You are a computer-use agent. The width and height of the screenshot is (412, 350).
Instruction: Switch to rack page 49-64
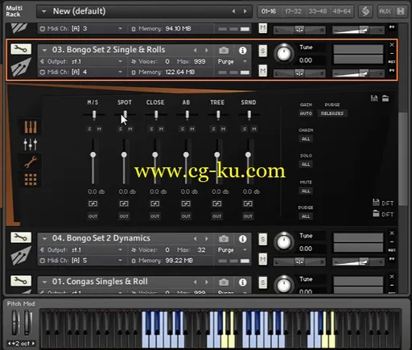(342, 11)
